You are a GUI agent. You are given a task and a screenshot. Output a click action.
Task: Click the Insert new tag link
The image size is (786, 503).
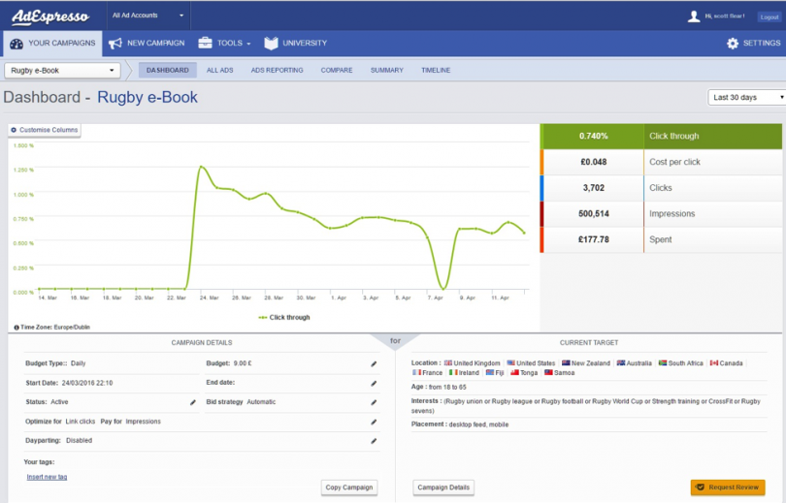click(47, 477)
